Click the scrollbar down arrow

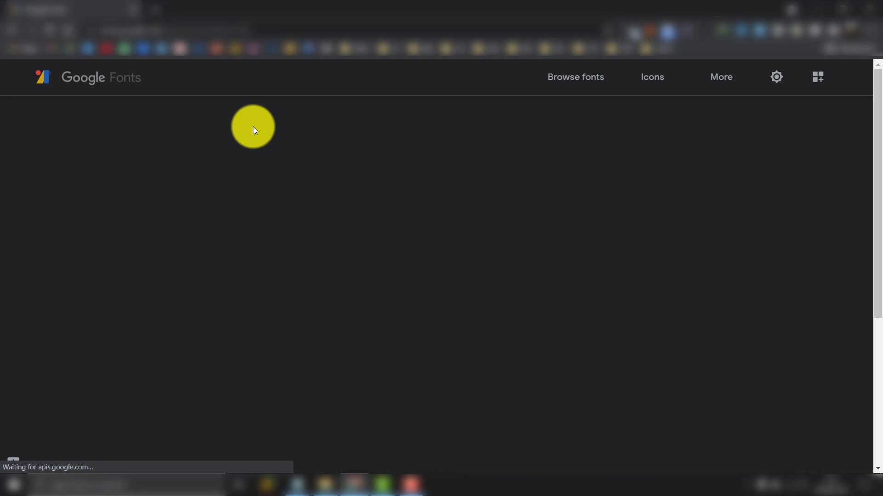(878, 468)
